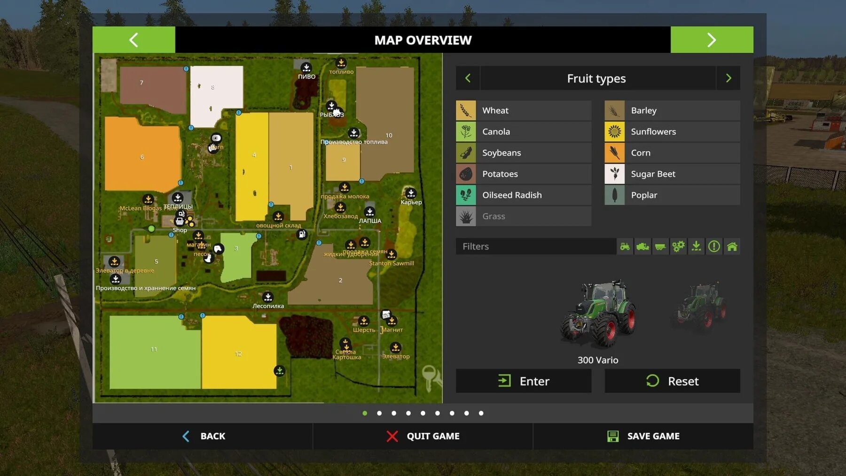This screenshot has height=476, width=846.
Task: Click the Shop basket icon on map
Action: coord(180,221)
